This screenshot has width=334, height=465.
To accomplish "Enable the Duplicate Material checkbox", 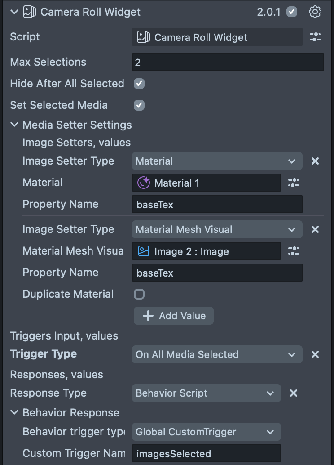I will pos(139,294).
